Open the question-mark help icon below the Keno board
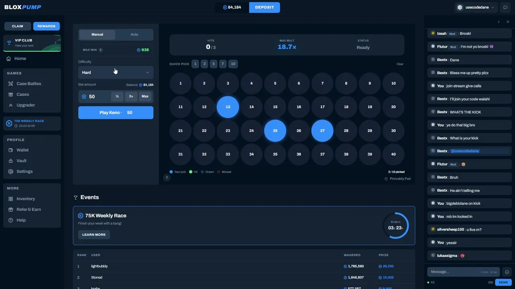Image resolution: width=515 pixels, height=289 pixels. pyautogui.click(x=167, y=178)
